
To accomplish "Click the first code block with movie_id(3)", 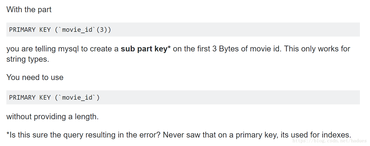I will click(183, 29).
